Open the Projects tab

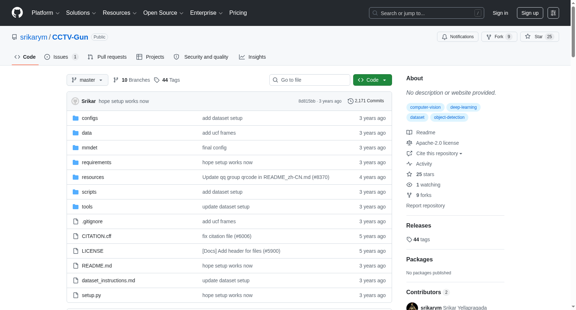150,57
